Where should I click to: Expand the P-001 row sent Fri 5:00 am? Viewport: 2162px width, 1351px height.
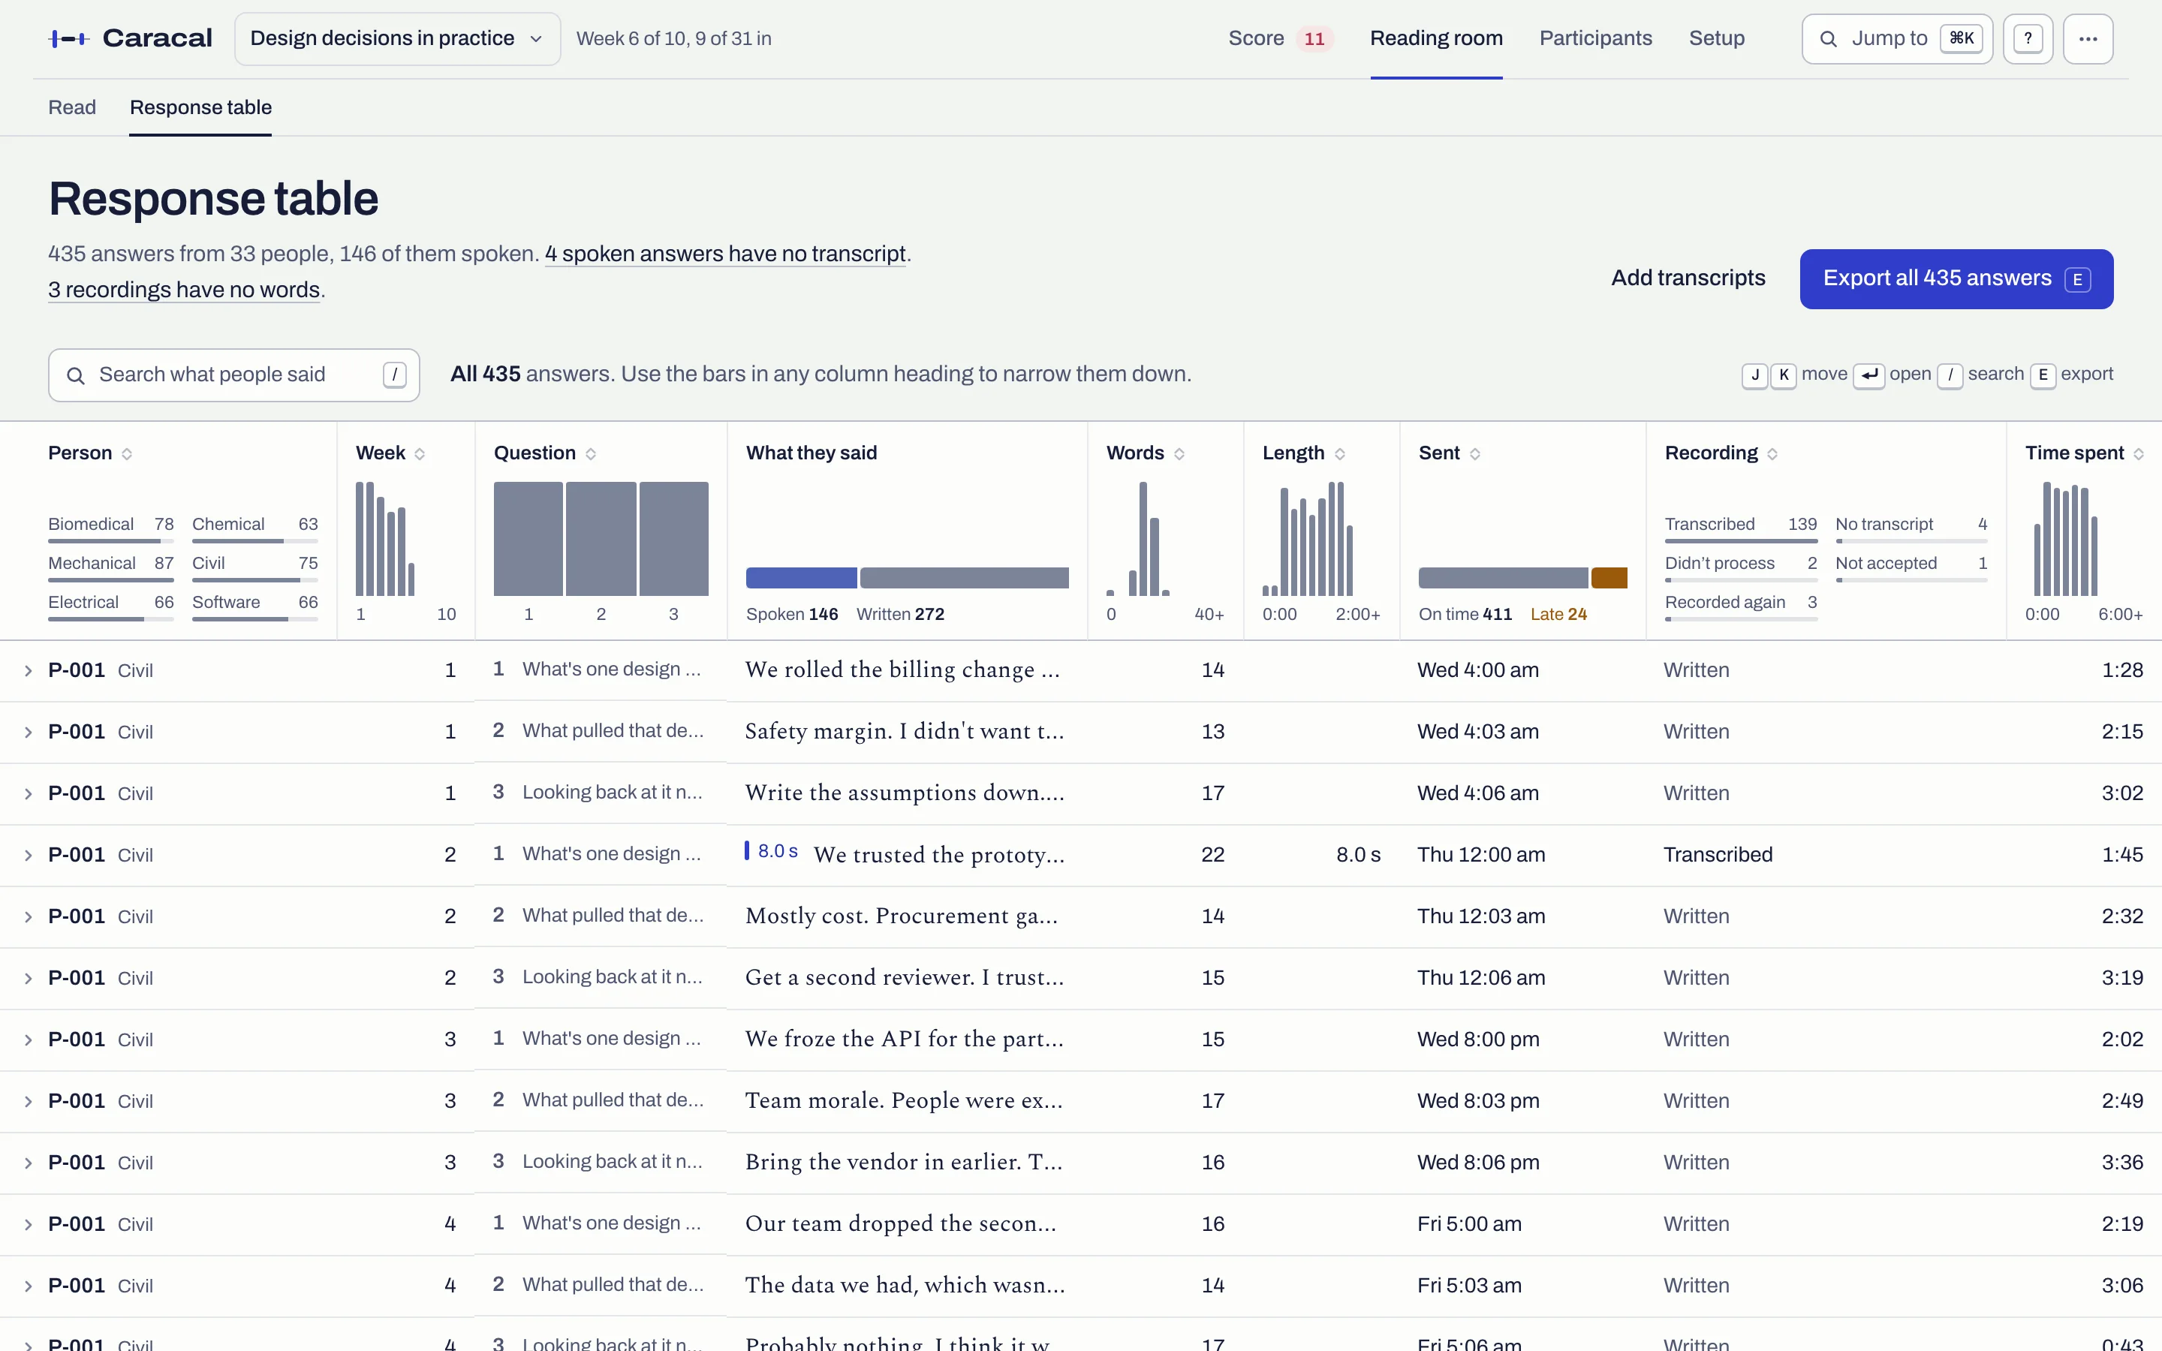click(28, 1224)
